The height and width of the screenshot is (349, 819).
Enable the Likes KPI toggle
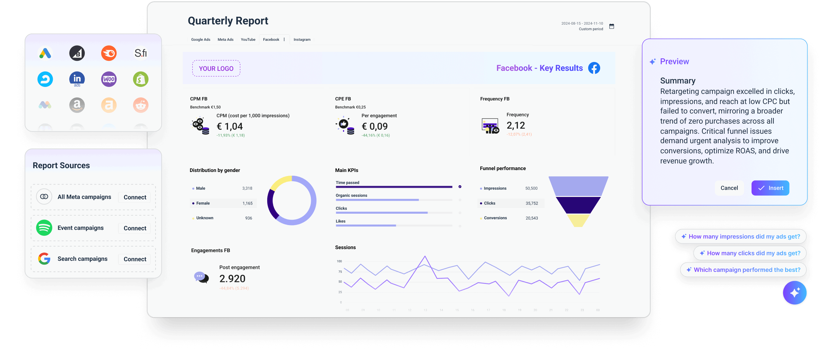(460, 226)
